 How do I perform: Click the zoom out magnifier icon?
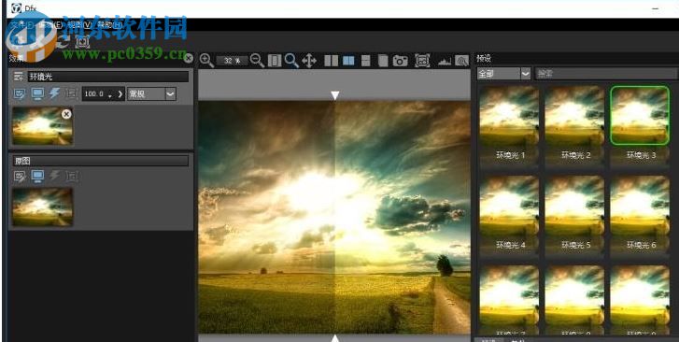pos(257,61)
